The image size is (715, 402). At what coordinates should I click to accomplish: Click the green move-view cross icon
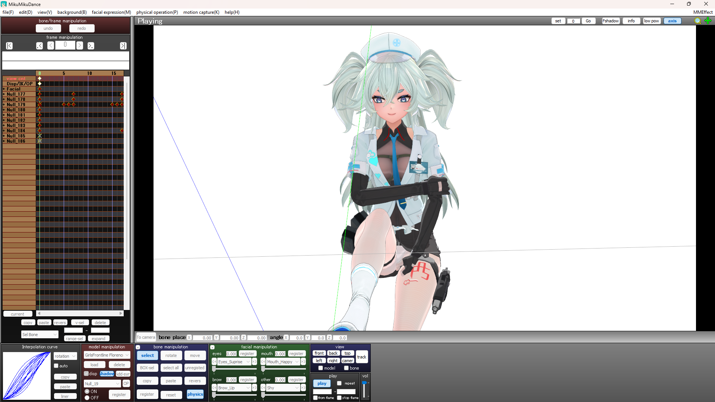click(x=708, y=21)
